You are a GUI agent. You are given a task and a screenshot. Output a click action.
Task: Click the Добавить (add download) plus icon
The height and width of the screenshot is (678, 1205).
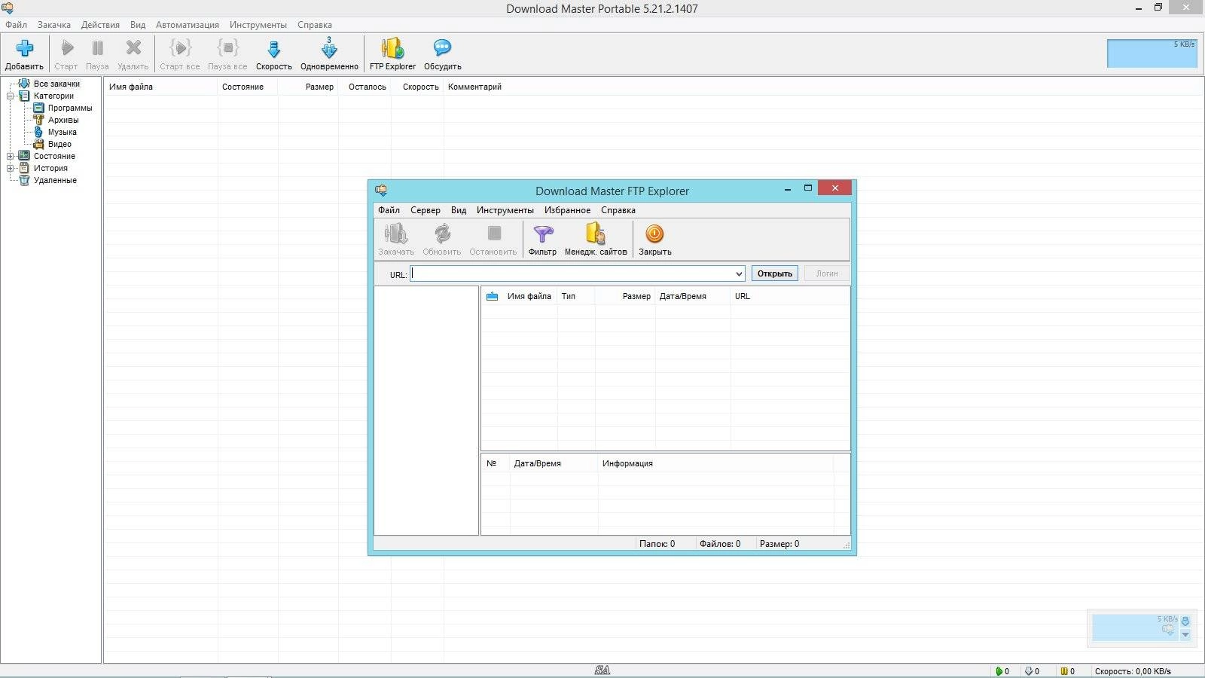coord(25,48)
